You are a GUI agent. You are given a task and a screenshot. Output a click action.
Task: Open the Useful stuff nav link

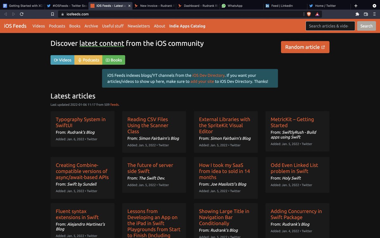tap(113, 26)
